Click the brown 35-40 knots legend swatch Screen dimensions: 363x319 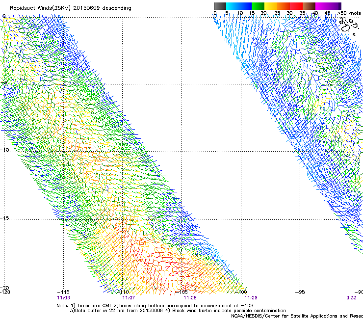click(309, 6)
